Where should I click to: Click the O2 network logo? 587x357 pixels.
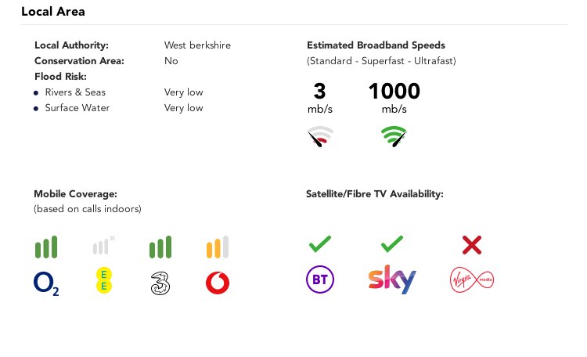click(x=46, y=283)
